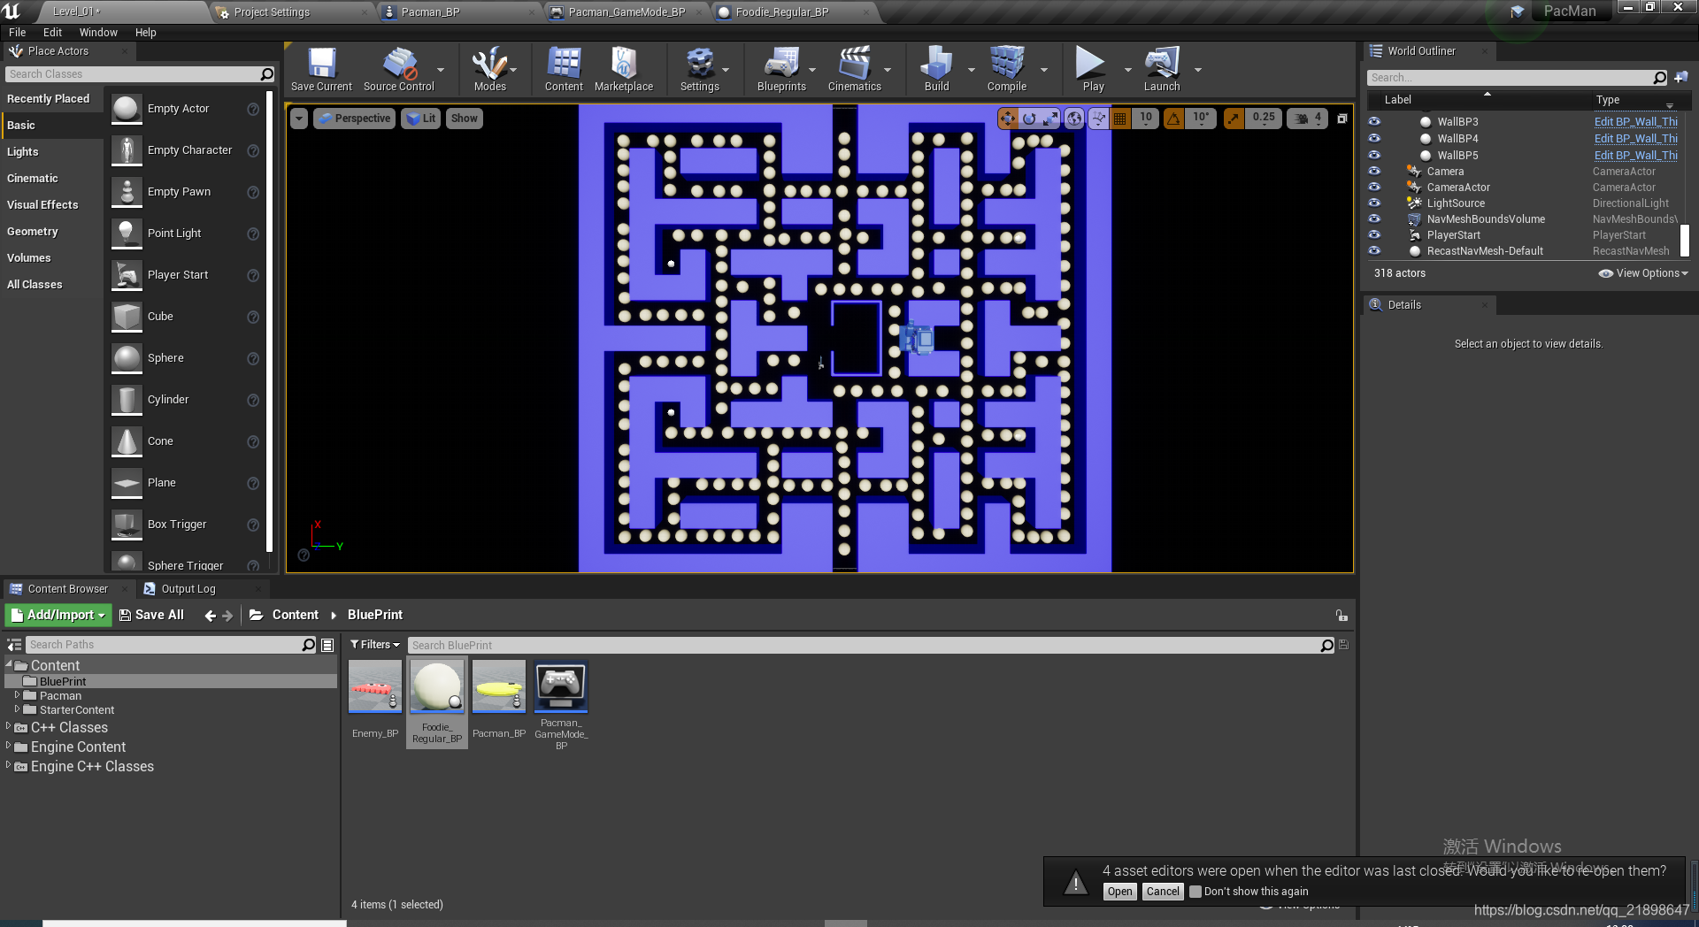
Task: Click the Lit view mode button
Action: click(x=421, y=119)
